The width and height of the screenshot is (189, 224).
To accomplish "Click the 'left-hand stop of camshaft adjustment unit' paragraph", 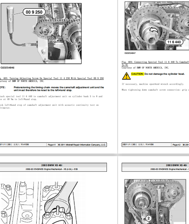I will click(x=49, y=106).
